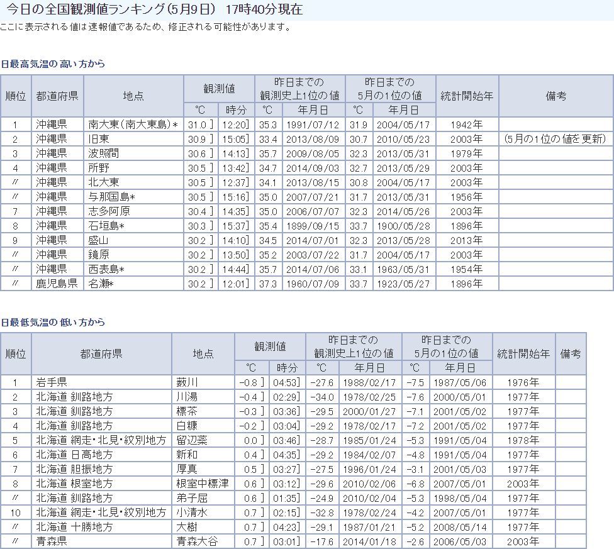Screen dimensions: 614x549
Task: Click the 鹿児島県 prefecture cell
Action: 56,284
